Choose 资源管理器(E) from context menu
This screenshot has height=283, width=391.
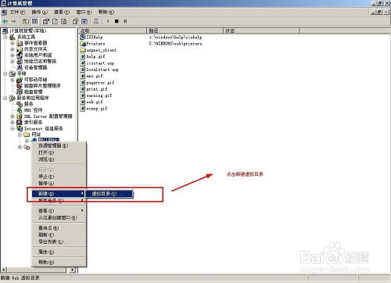(x=58, y=145)
